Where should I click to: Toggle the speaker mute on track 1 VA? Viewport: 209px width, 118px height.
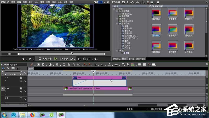coord(21,92)
